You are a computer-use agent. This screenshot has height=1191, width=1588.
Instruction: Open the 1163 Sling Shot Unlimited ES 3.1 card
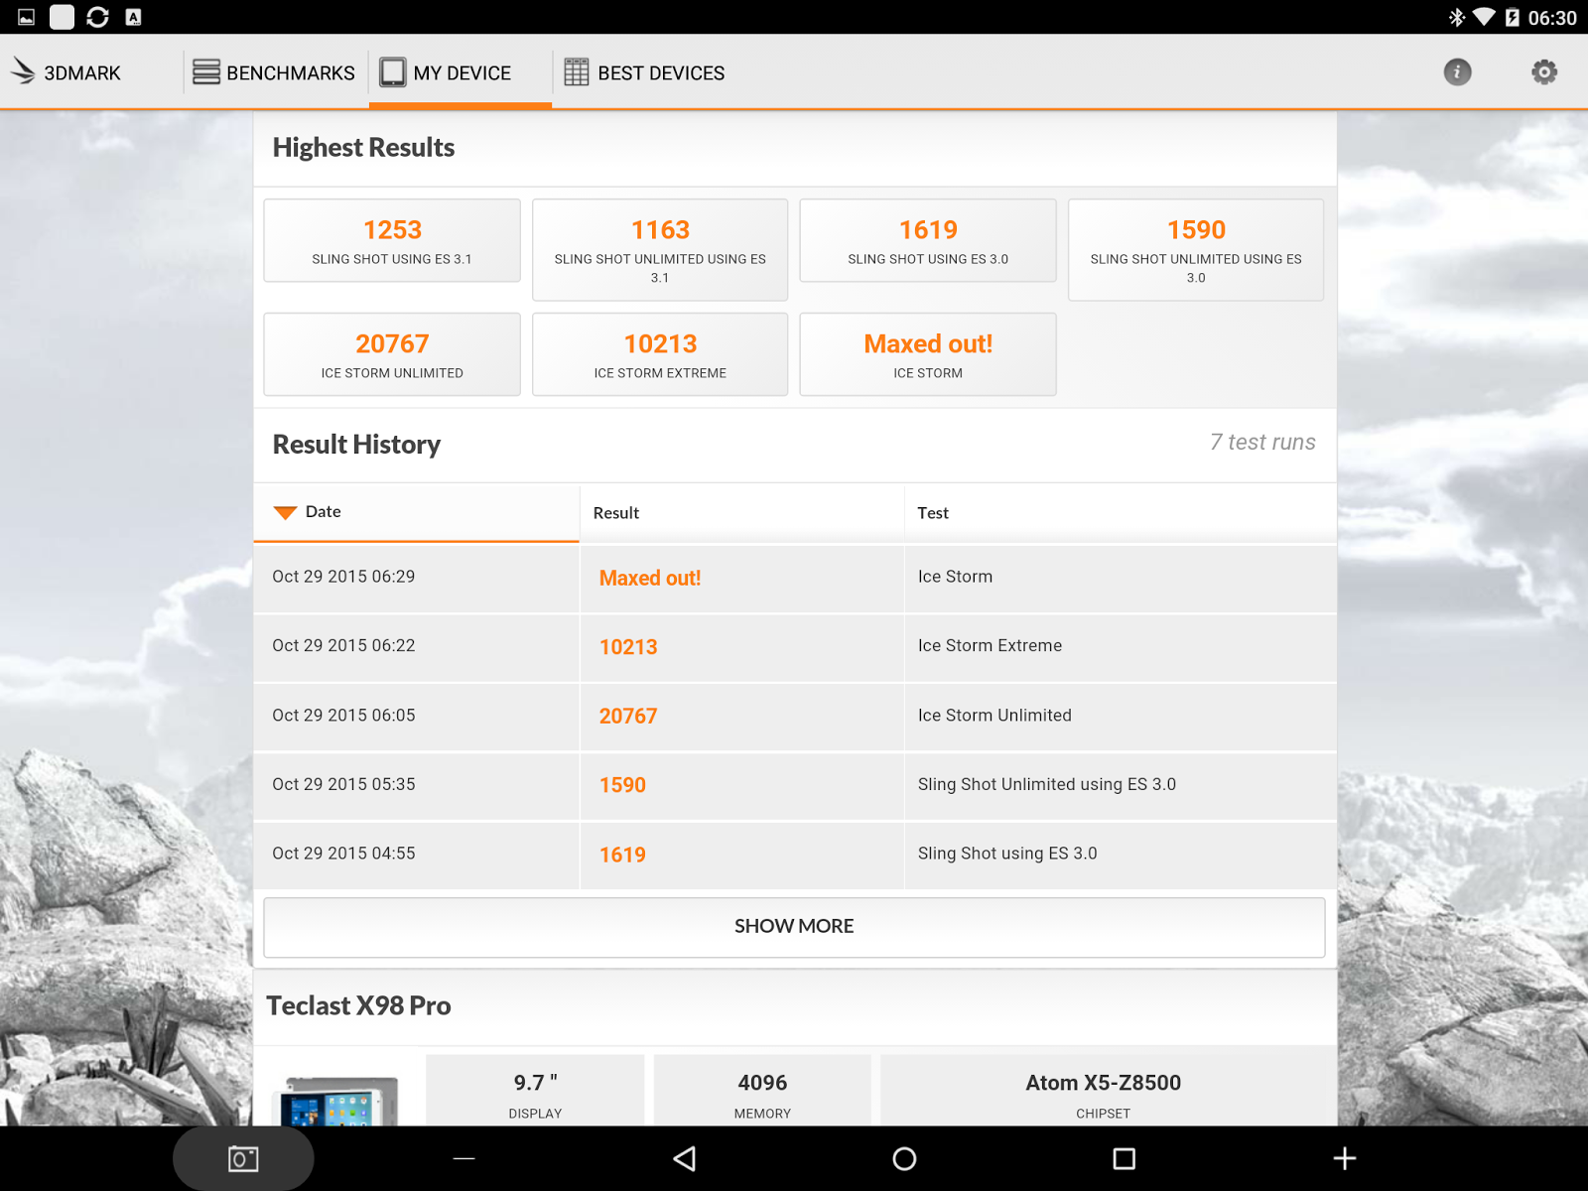click(660, 250)
